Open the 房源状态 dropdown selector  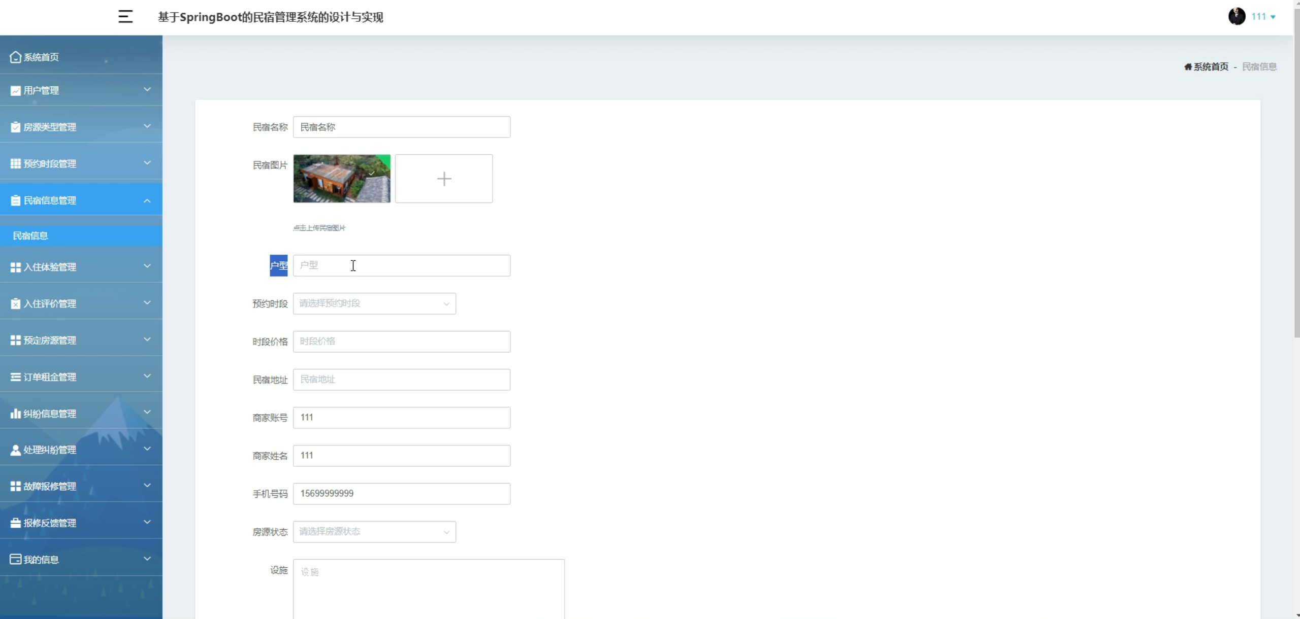pyautogui.click(x=374, y=532)
